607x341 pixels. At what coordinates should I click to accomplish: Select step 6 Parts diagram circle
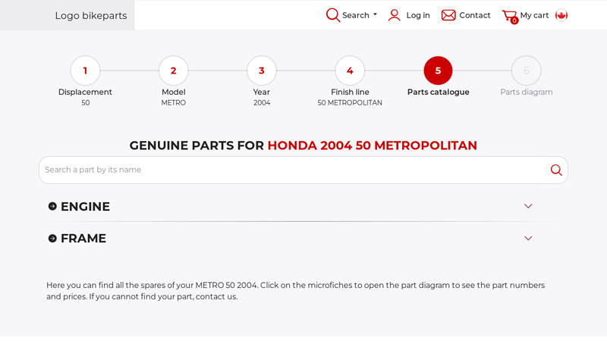tap(527, 70)
